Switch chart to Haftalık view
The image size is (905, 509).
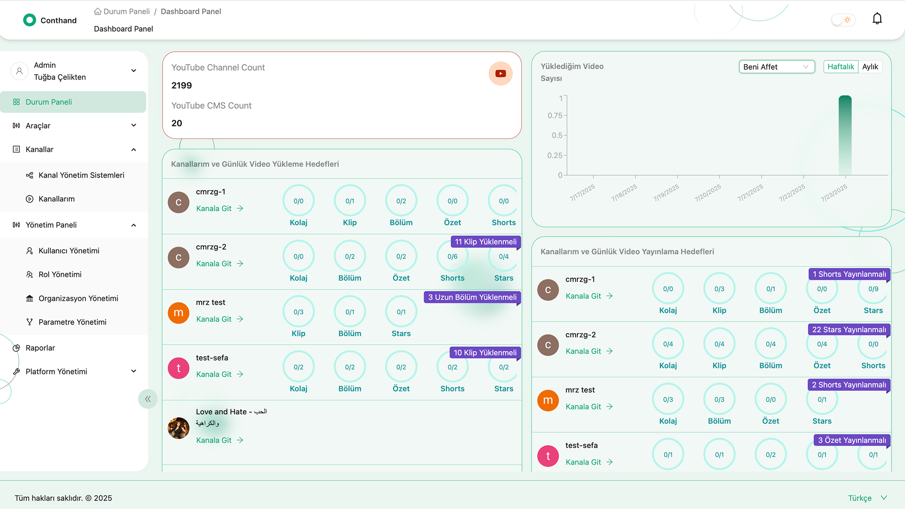(x=840, y=67)
